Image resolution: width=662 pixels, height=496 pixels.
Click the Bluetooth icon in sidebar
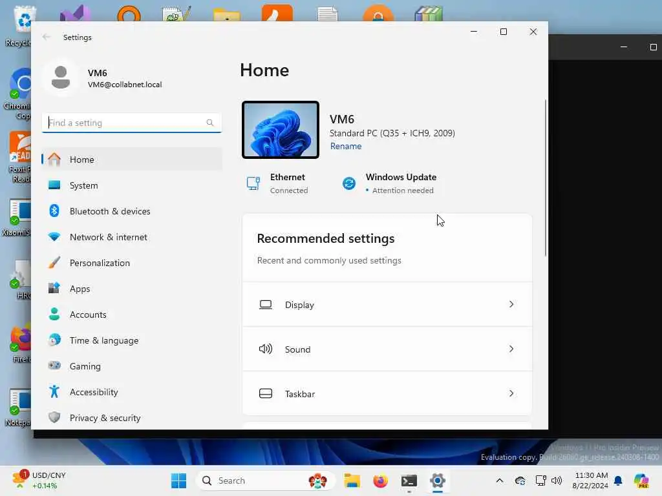click(54, 211)
